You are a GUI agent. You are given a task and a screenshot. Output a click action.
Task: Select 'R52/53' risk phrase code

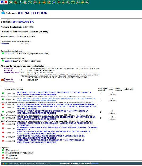tap(24, 76)
